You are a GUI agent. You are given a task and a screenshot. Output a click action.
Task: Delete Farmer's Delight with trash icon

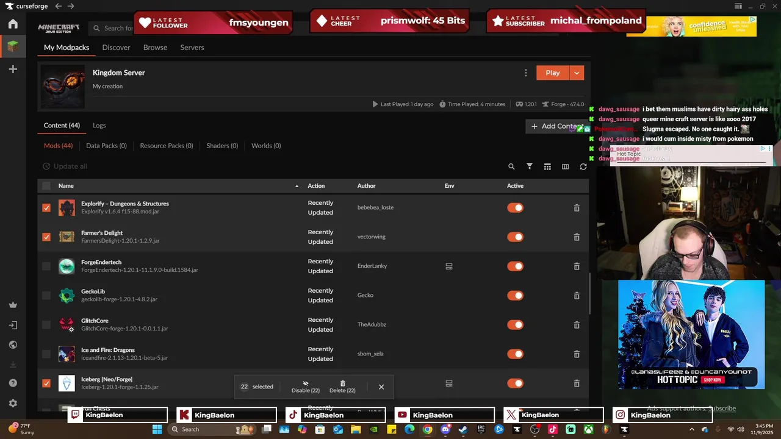[577, 237]
